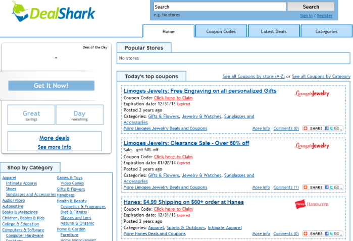Email the Hanes coupon via envelope icon
The width and height of the screenshot is (353, 241).
click(336, 233)
